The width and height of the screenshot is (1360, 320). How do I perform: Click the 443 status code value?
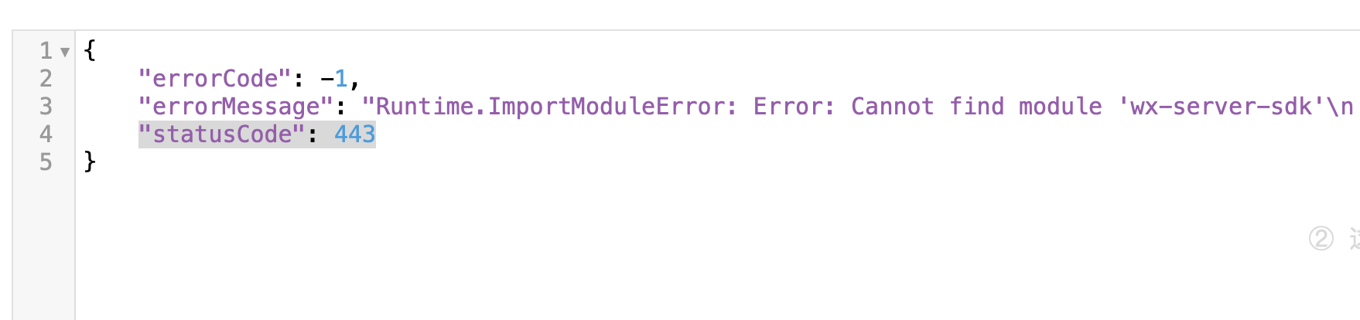coord(355,134)
